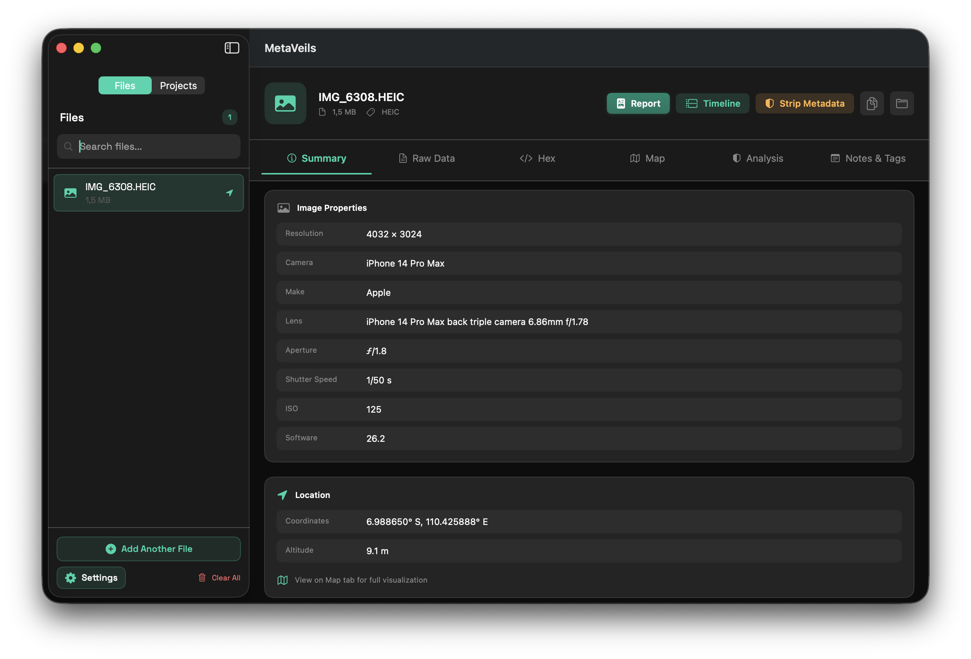Generate a Report
The height and width of the screenshot is (659, 971).
[x=638, y=103]
